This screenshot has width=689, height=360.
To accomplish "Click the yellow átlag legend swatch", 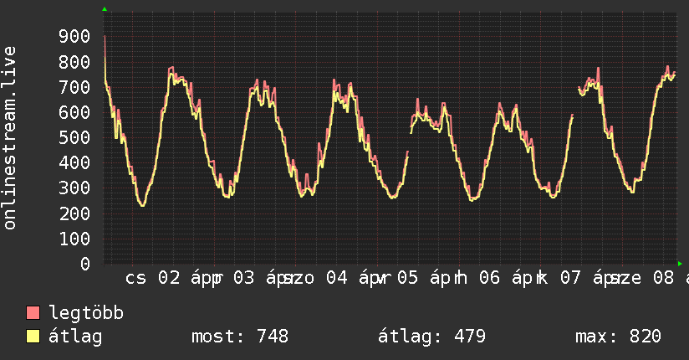I will pyautogui.click(x=33, y=337).
